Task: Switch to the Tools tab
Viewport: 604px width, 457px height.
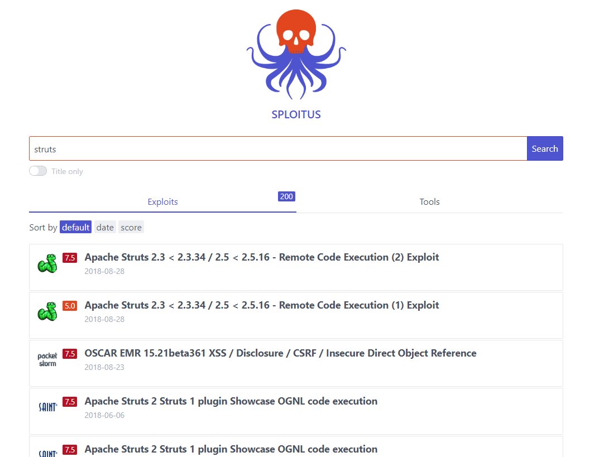Action: [x=429, y=202]
